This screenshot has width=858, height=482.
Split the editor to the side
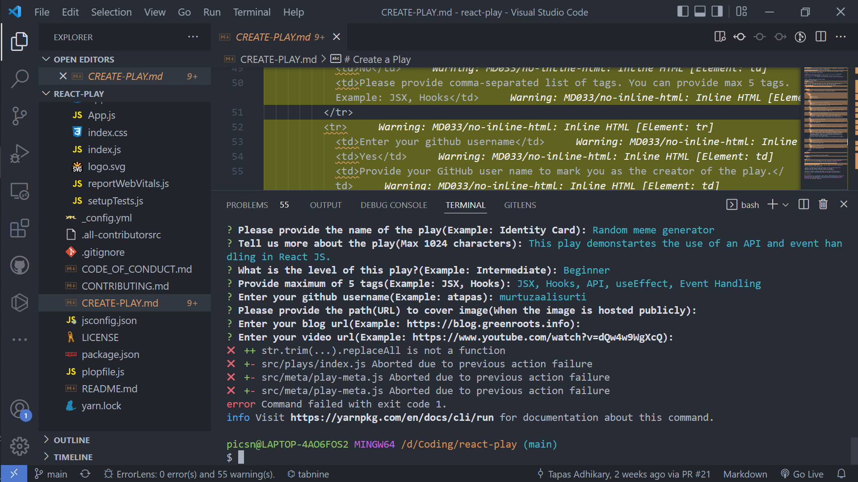pyautogui.click(x=821, y=37)
